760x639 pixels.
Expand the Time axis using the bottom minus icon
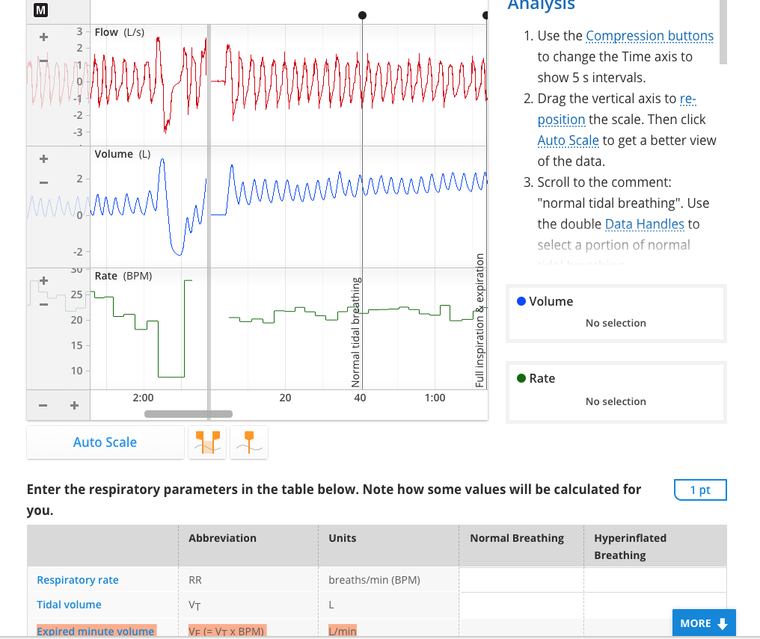pyautogui.click(x=43, y=405)
